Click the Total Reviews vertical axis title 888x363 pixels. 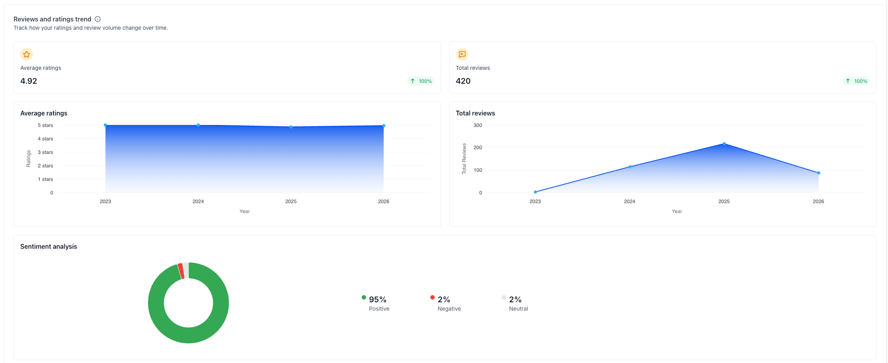click(x=464, y=159)
